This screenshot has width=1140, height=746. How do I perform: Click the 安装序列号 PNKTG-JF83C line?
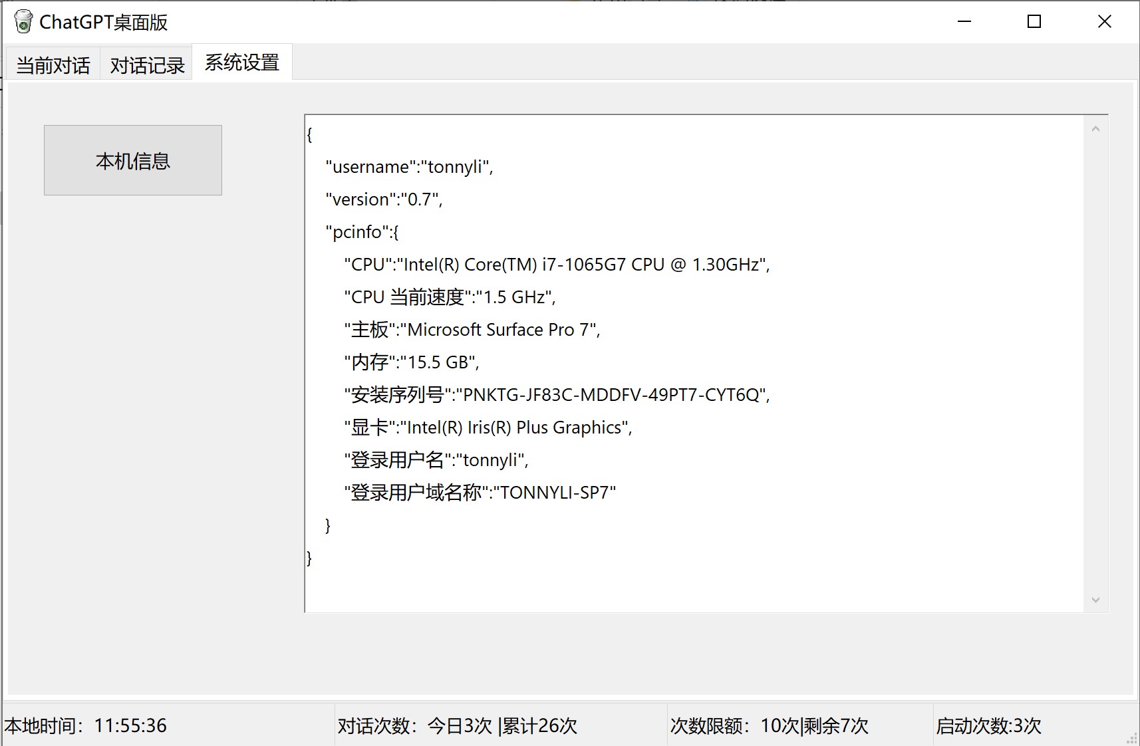557,395
